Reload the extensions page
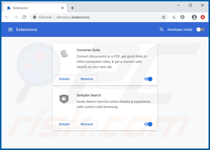Viewport: 210px width, 150px height. tap(24, 17)
